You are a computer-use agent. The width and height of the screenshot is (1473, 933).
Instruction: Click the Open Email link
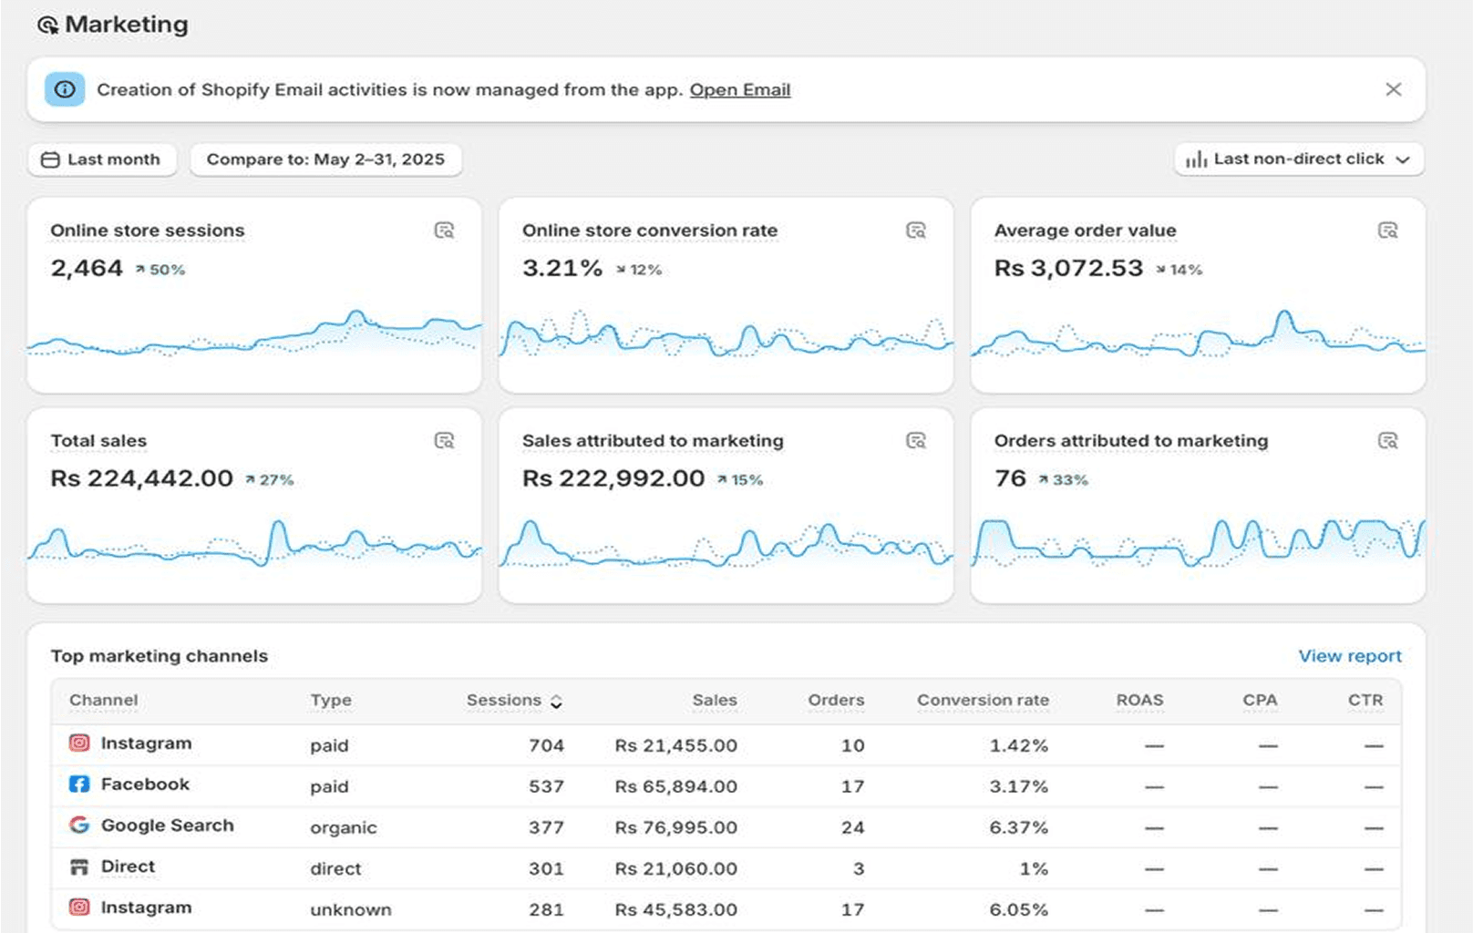pos(739,90)
